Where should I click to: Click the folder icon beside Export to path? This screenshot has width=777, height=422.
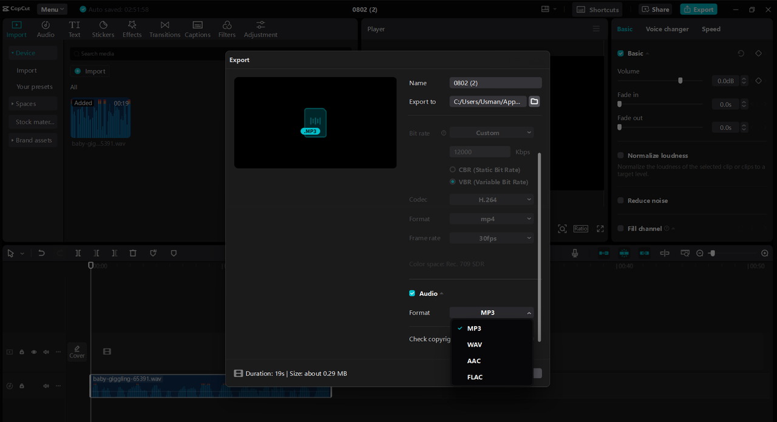(534, 101)
